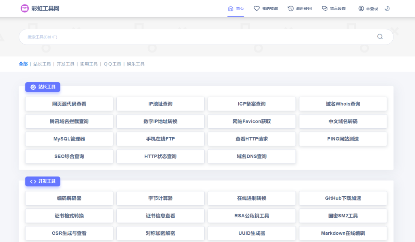Open the 网页源代码查看 tool
Viewport: 415px width, 242px height.
[69, 104]
